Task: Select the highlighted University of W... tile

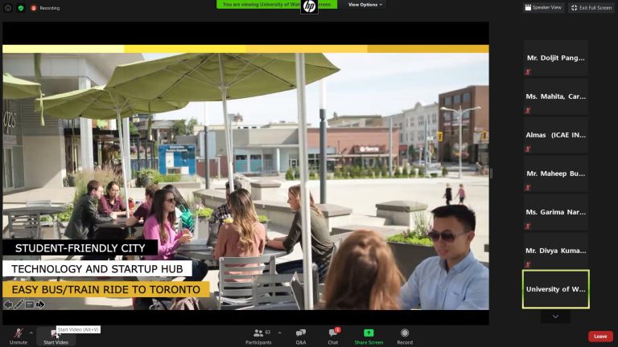Action: coord(556,289)
